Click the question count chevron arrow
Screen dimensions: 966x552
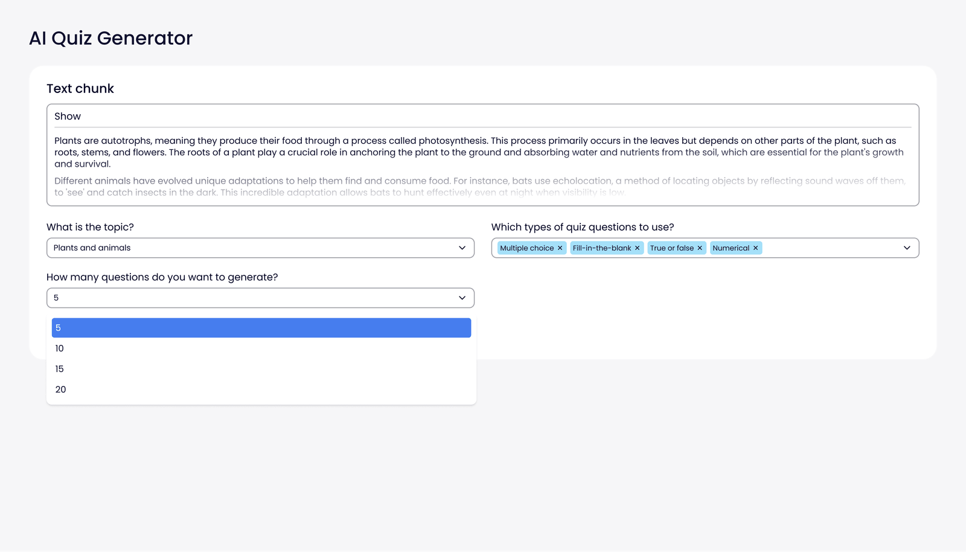click(462, 298)
